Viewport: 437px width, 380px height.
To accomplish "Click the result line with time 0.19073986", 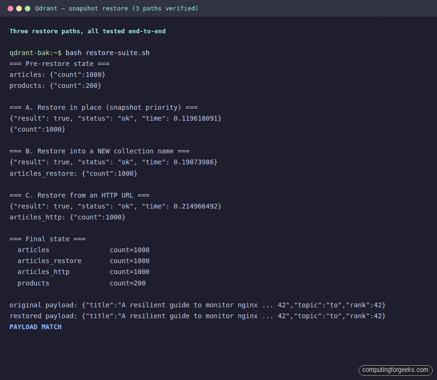I will (x=114, y=162).
